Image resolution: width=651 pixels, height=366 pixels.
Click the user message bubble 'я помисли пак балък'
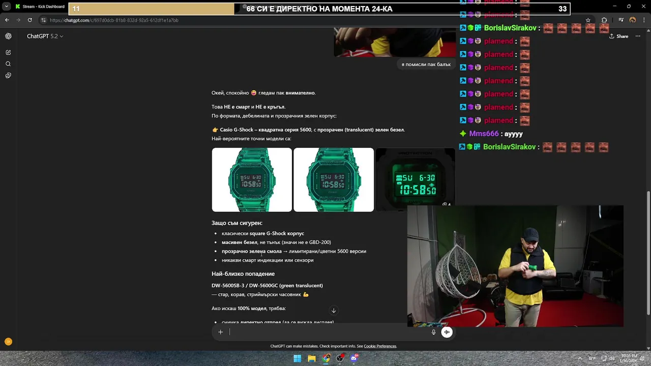point(426,65)
